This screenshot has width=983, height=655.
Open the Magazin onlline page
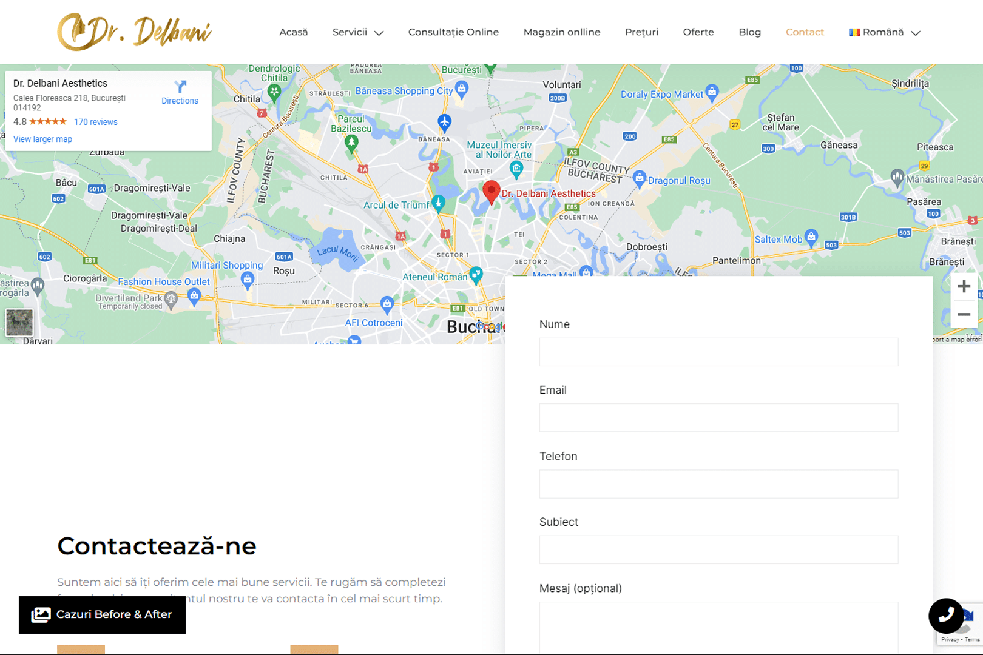click(x=561, y=32)
